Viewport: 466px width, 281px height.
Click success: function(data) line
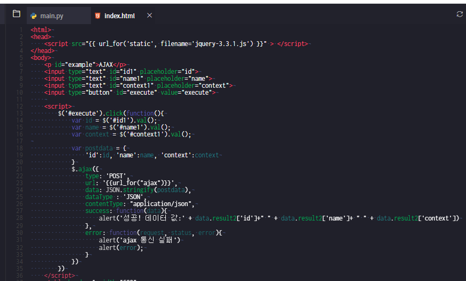tap(126, 211)
